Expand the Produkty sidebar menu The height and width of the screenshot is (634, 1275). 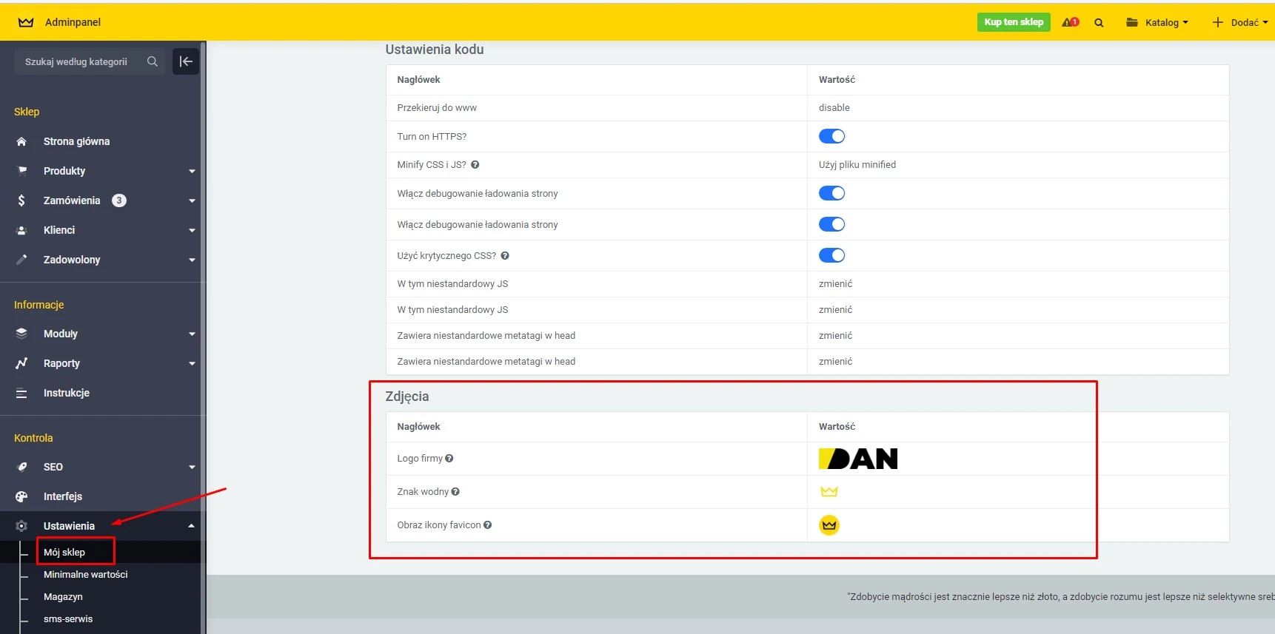[104, 171]
